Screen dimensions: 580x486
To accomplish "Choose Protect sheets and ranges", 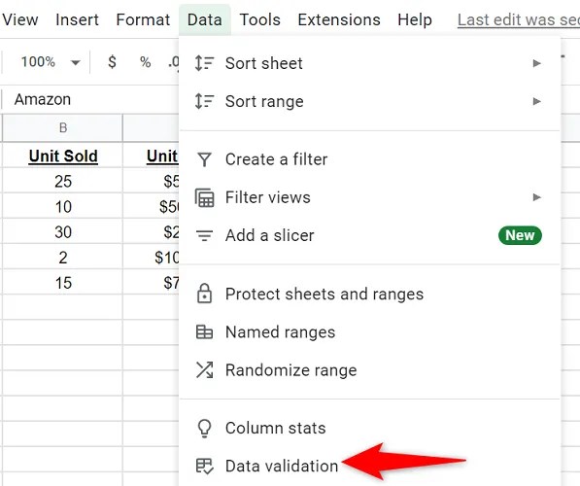I will point(370,294).
